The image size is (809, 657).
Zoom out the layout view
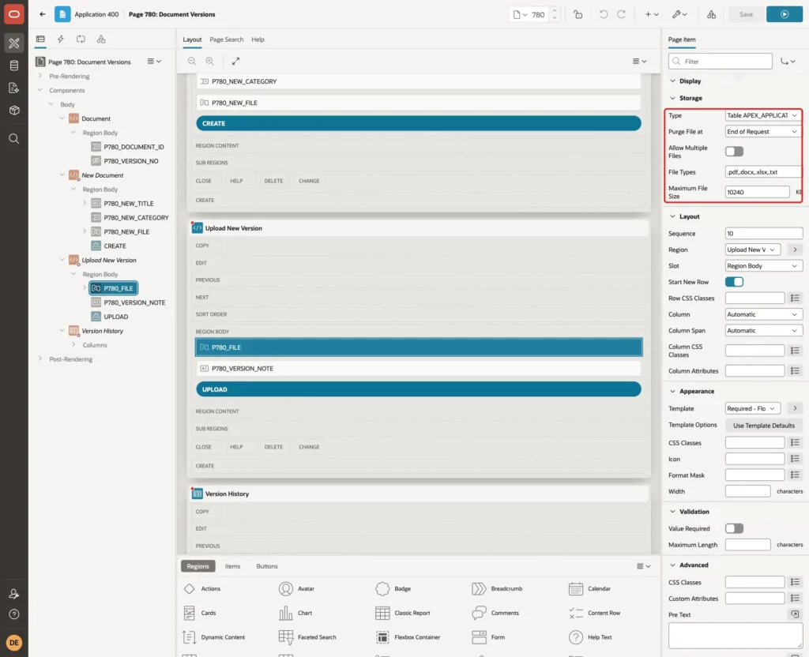pyautogui.click(x=192, y=61)
